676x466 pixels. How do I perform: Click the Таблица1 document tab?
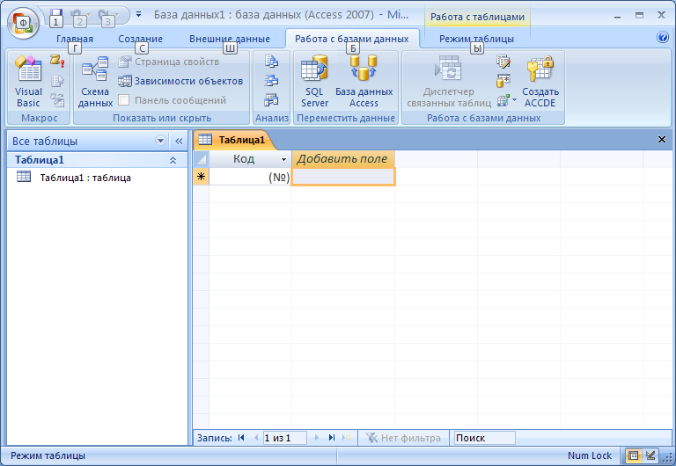pyautogui.click(x=234, y=140)
